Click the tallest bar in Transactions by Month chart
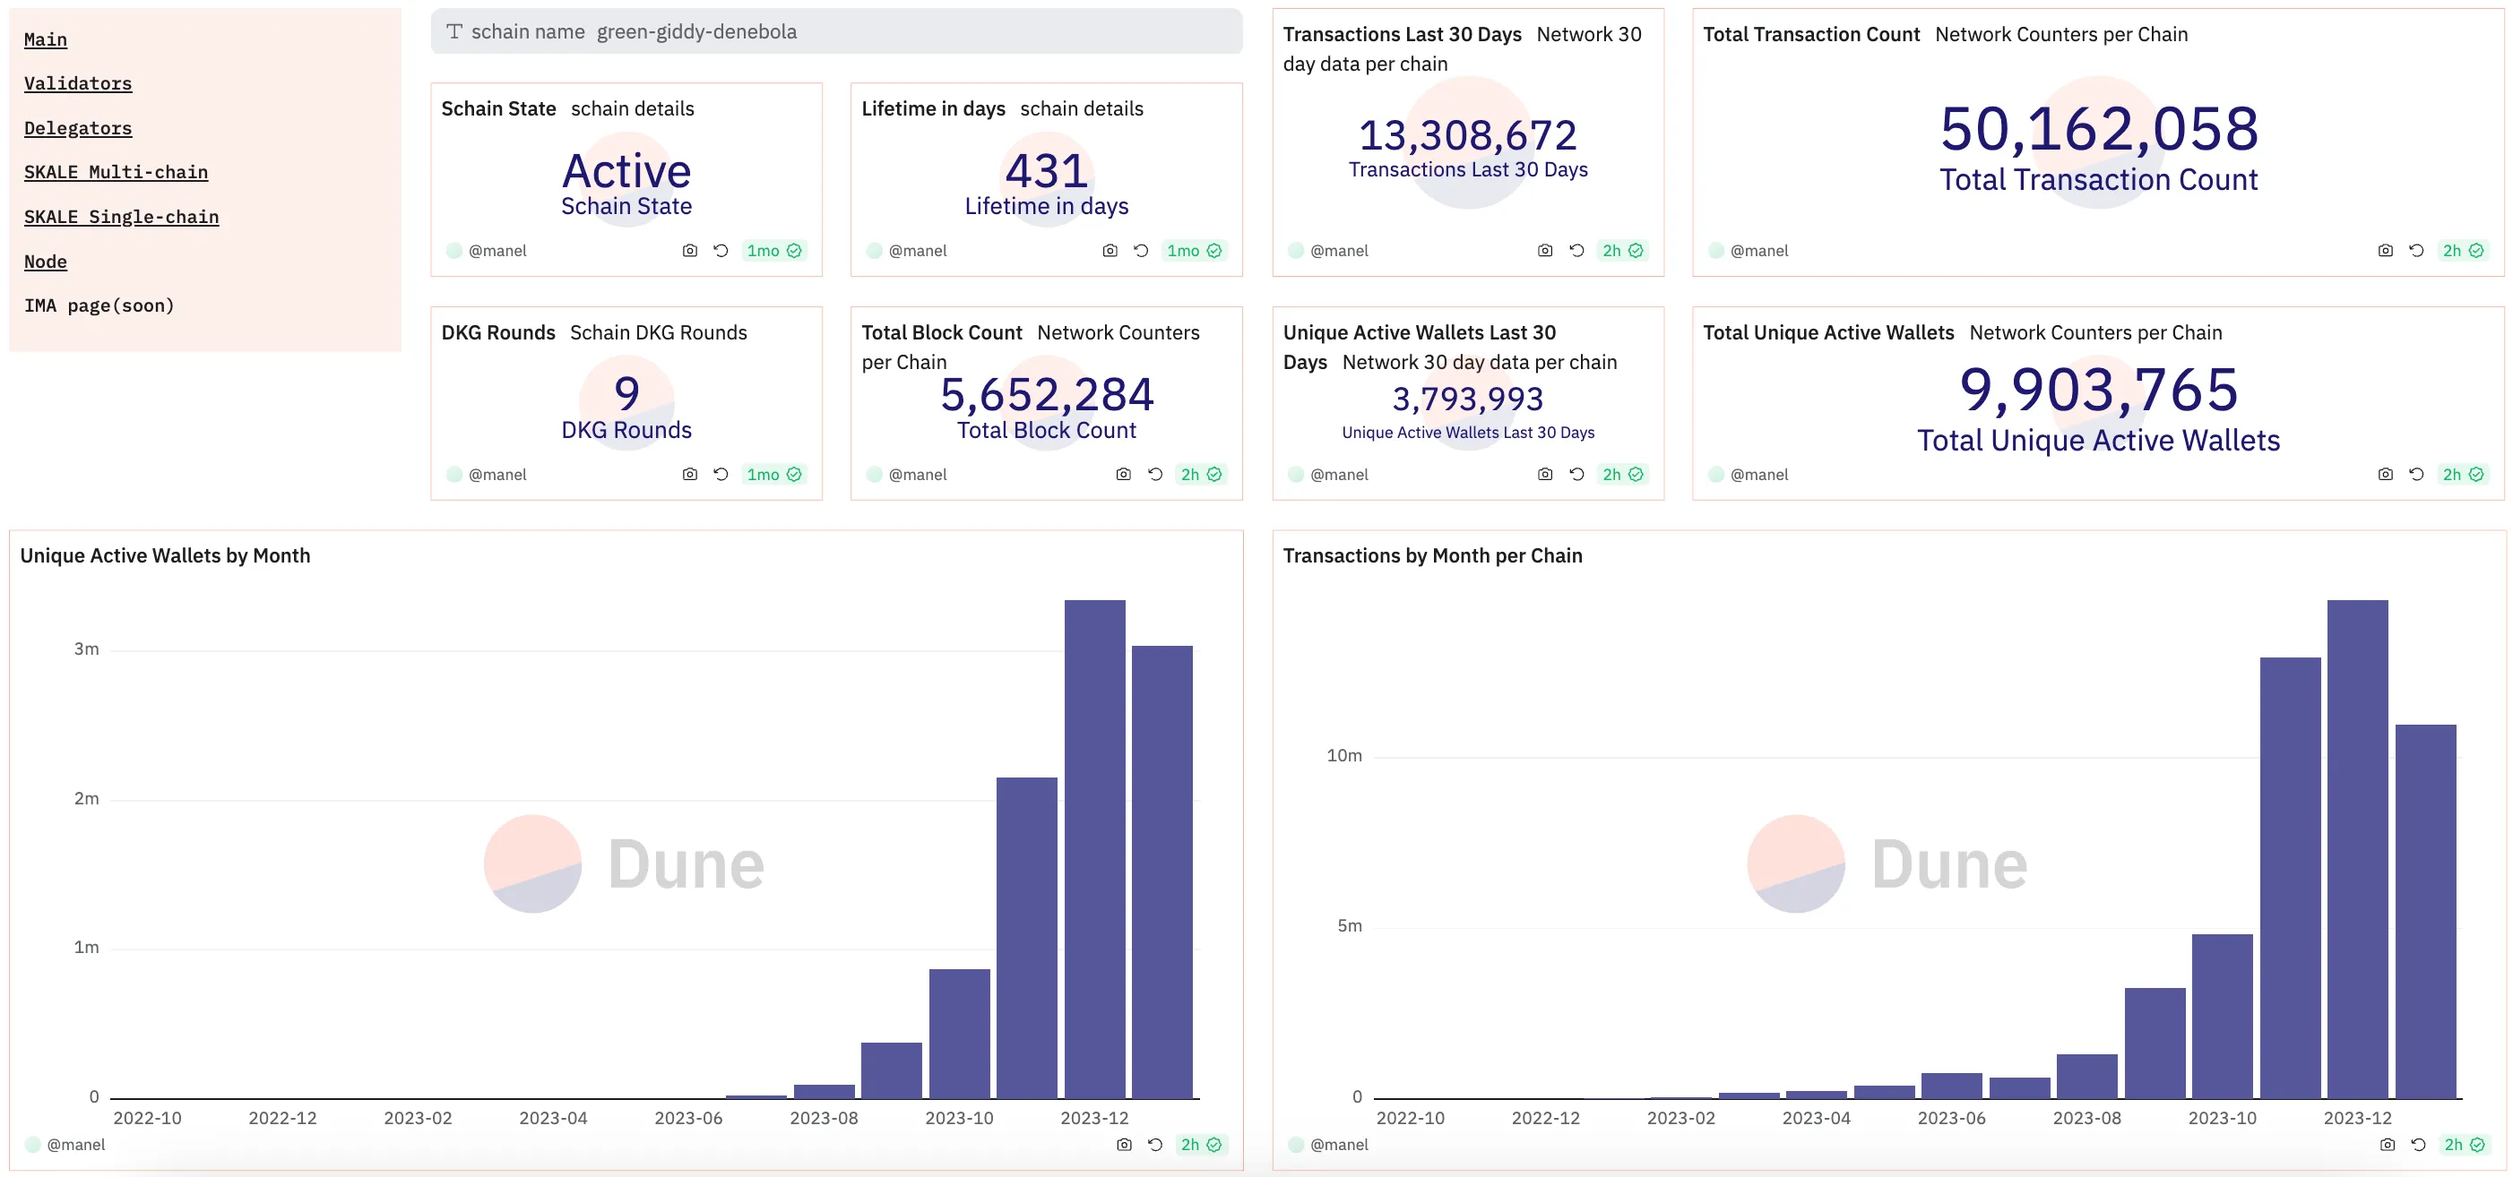 point(2358,848)
